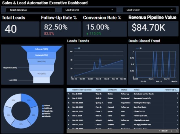Click the Negotiation (50%) funnel label
The image size is (180, 134).
tap(10, 68)
